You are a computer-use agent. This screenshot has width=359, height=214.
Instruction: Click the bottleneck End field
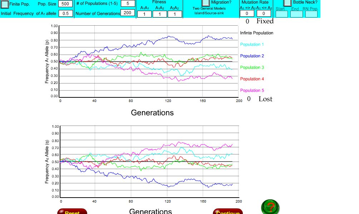[x=296, y=14]
